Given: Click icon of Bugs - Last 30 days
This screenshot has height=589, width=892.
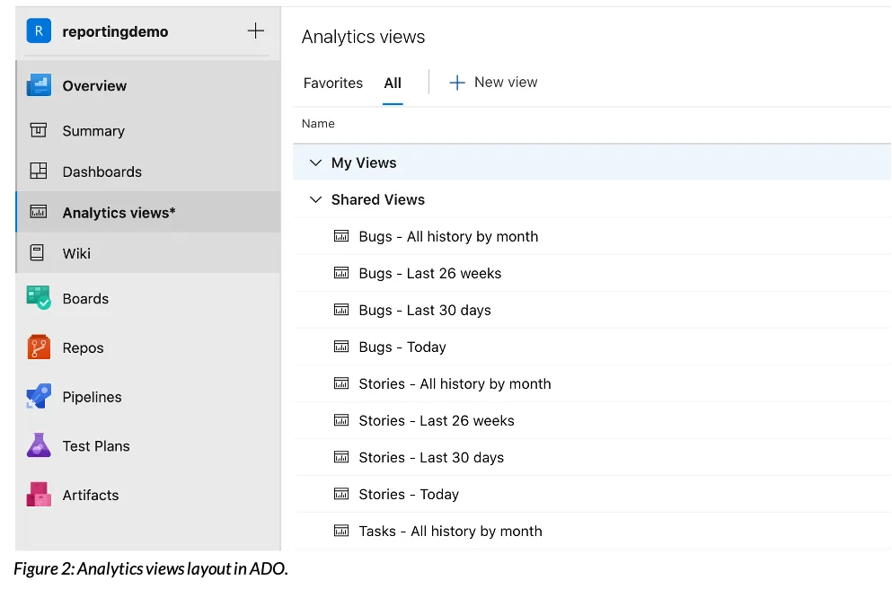Looking at the screenshot, I should click(x=341, y=310).
